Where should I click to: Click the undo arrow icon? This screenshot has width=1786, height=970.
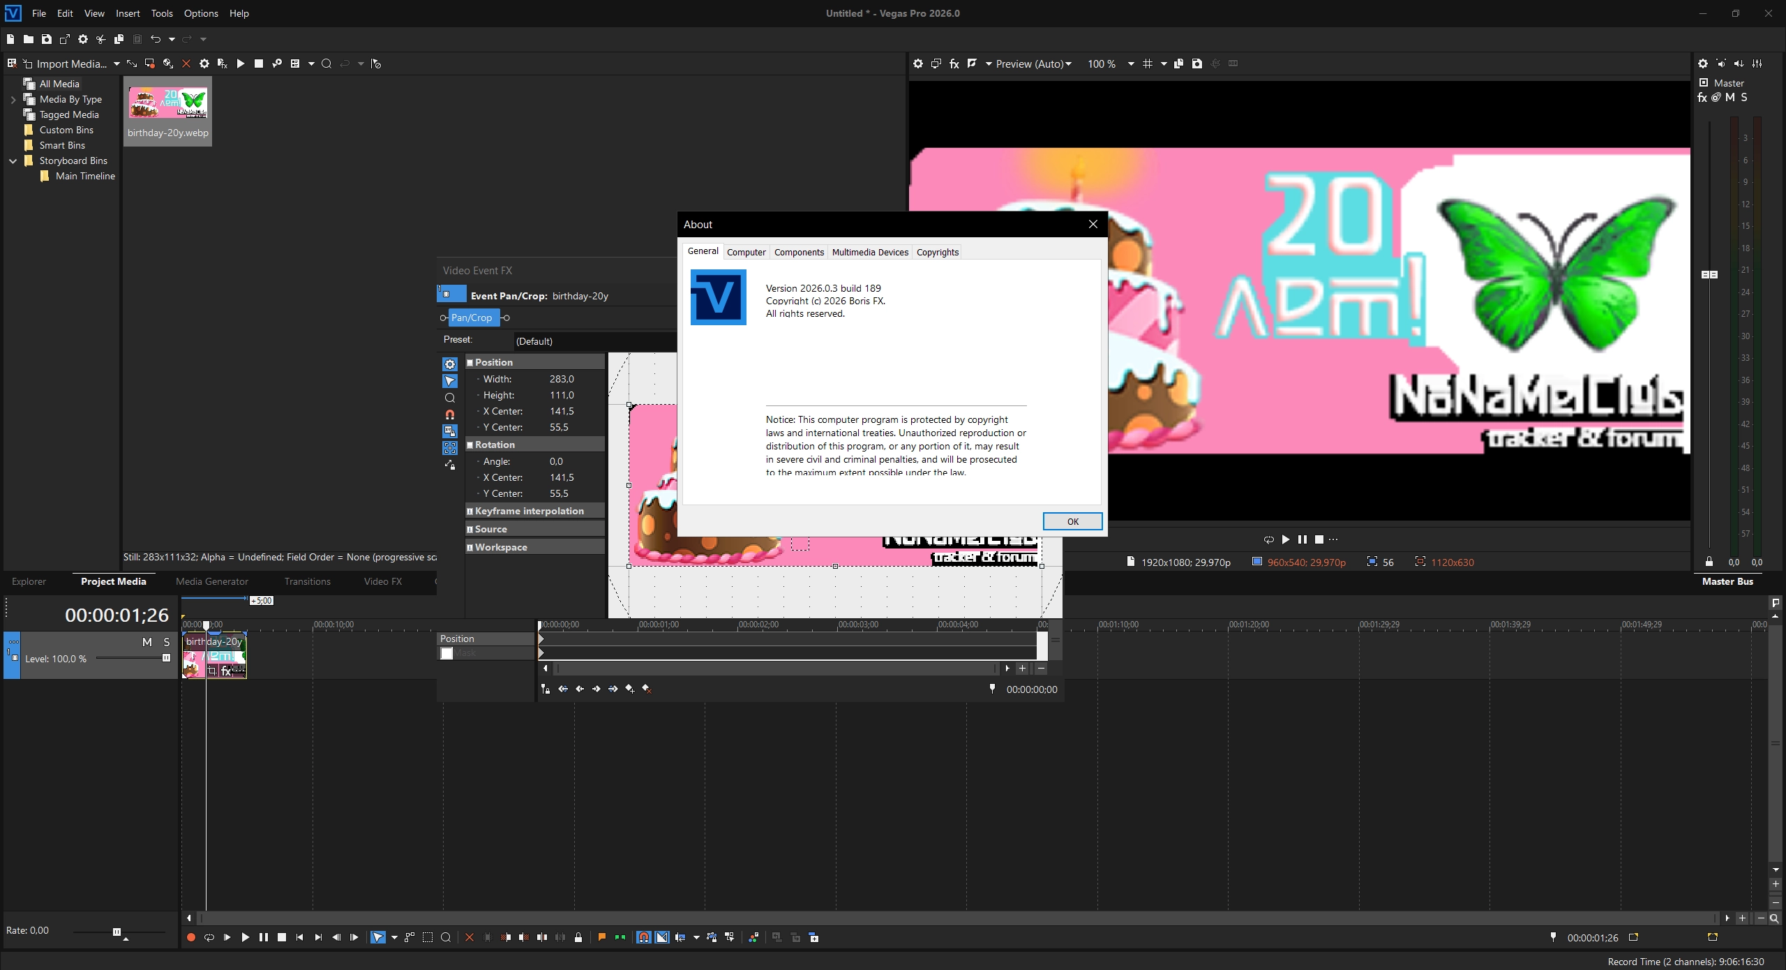pos(156,39)
